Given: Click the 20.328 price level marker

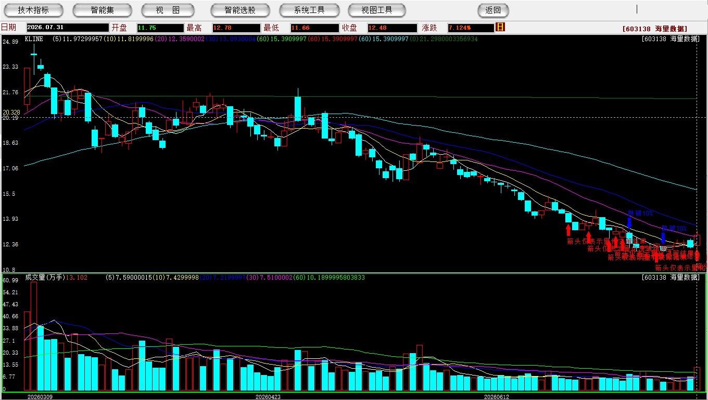Looking at the screenshot, I should click(x=11, y=113).
